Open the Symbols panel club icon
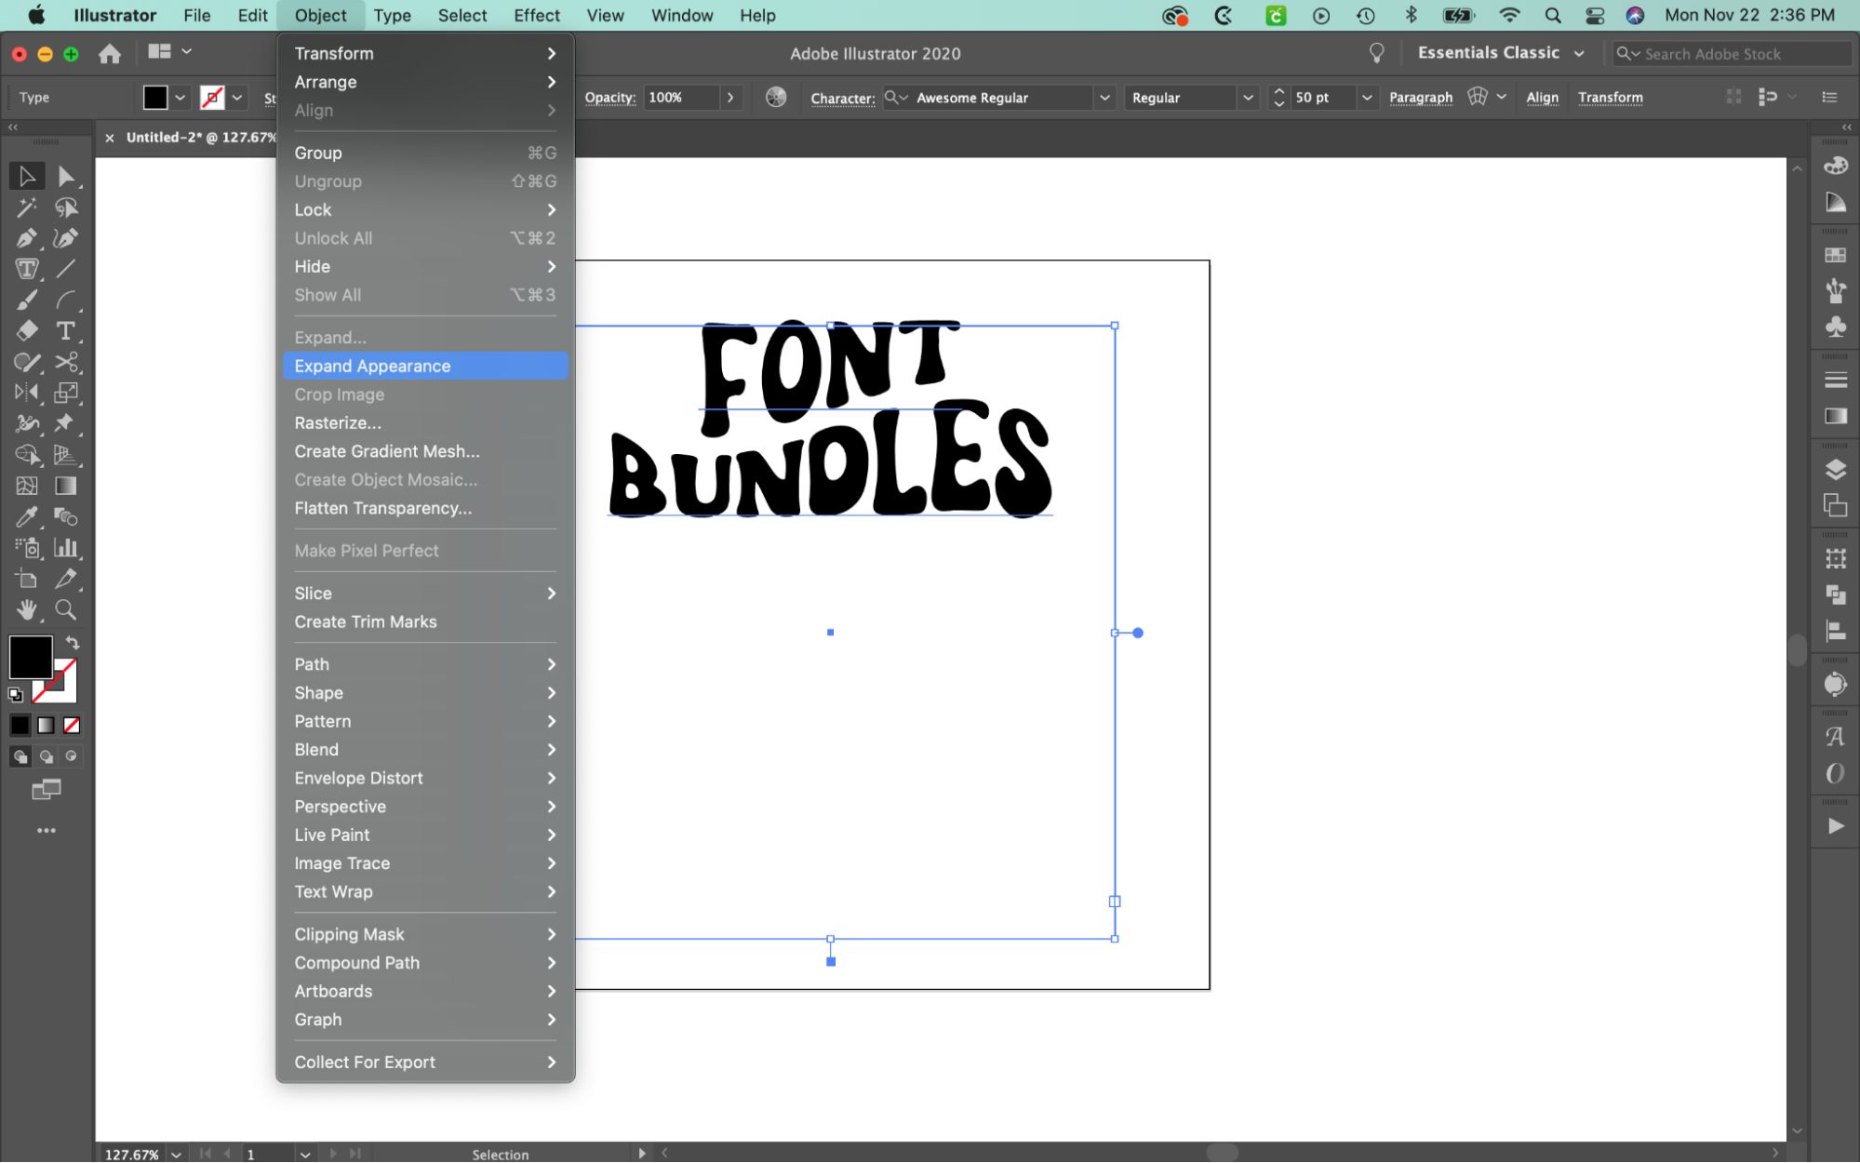The image size is (1860, 1163). click(1835, 327)
